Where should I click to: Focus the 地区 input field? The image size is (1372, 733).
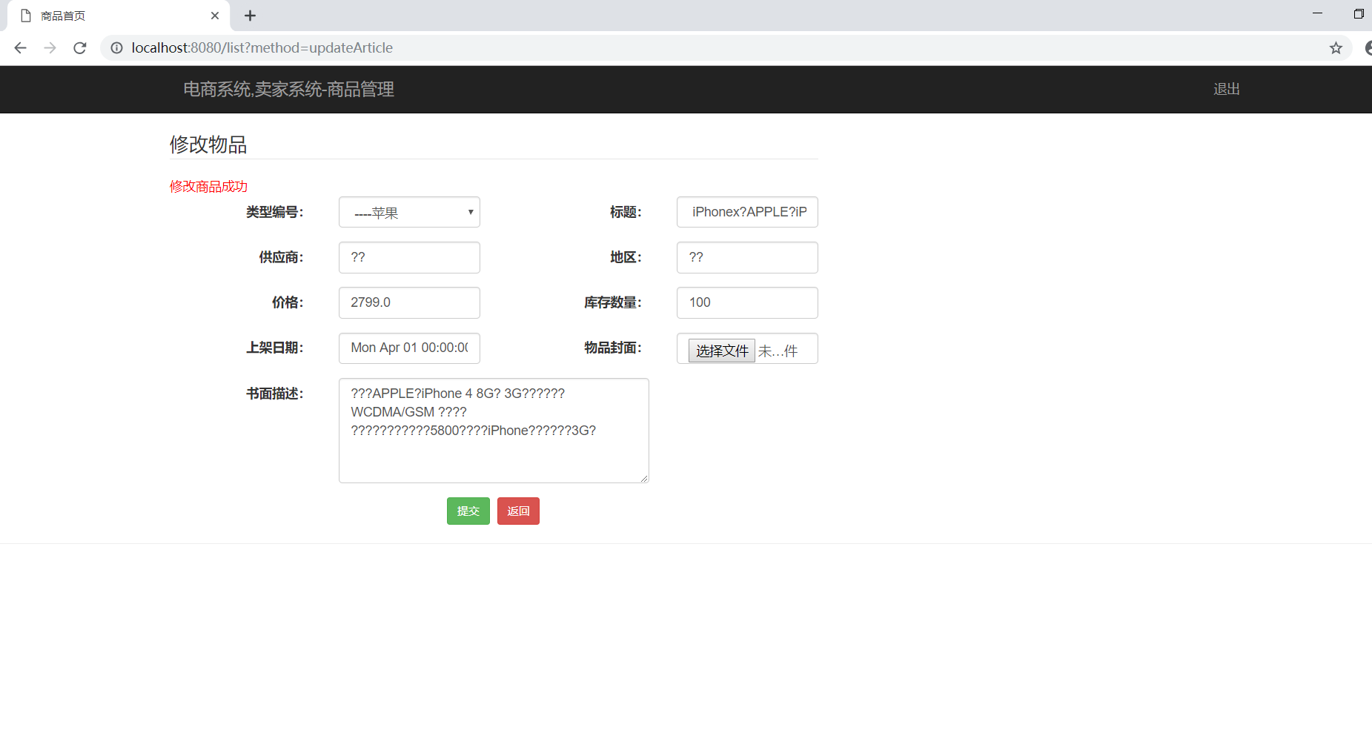pyautogui.click(x=747, y=257)
